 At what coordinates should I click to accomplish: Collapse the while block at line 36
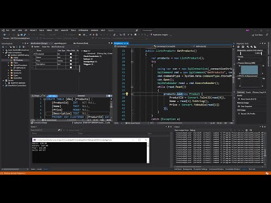(x=132, y=87)
